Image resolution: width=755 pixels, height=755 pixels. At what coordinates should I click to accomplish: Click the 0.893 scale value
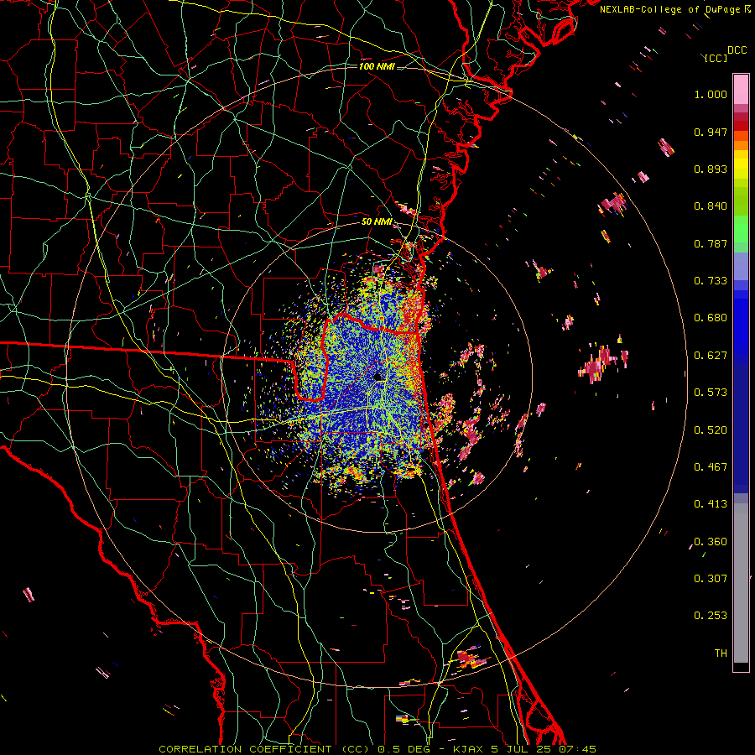[x=711, y=169]
